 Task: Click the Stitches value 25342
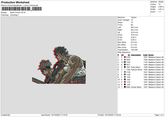tap(161, 2)
